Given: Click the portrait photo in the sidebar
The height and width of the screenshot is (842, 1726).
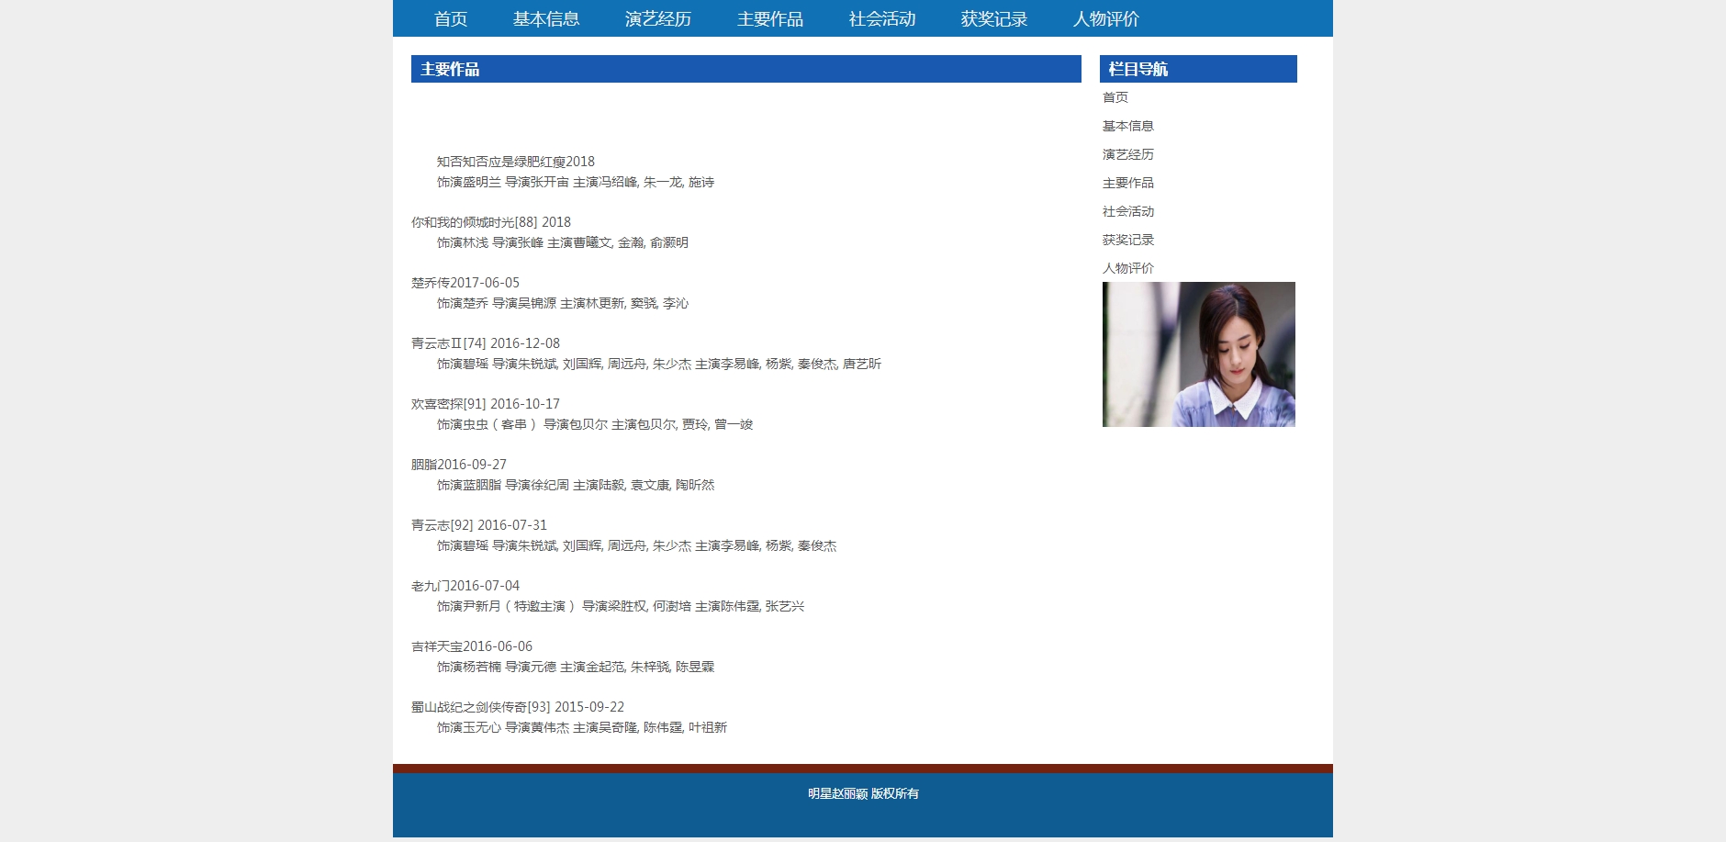Looking at the screenshot, I should click(1198, 354).
